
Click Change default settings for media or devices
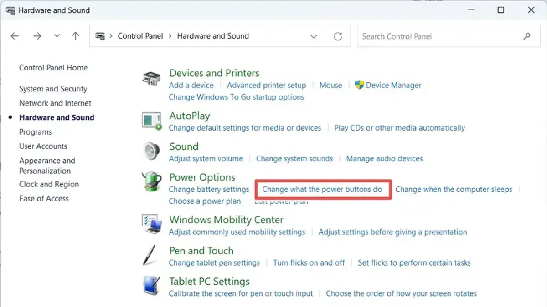pyautogui.click(x=245, y=128)
